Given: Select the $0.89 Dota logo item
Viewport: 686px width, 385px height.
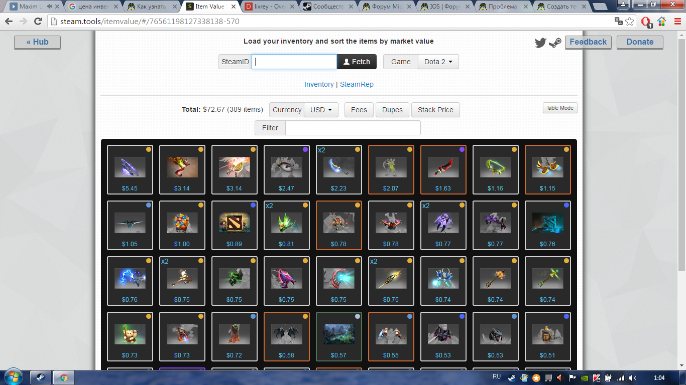Looking at the screenshot, I should click(x=235, y=226).
